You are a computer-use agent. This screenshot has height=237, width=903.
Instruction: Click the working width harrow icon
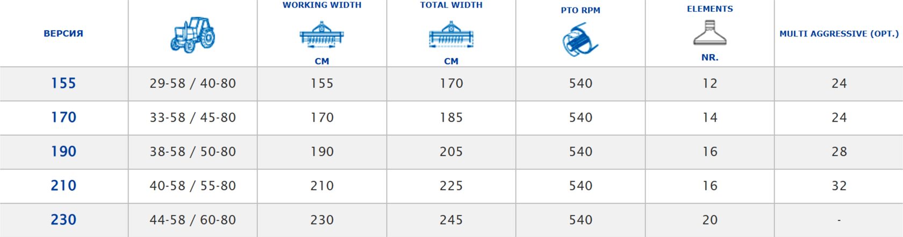[321, 35]
